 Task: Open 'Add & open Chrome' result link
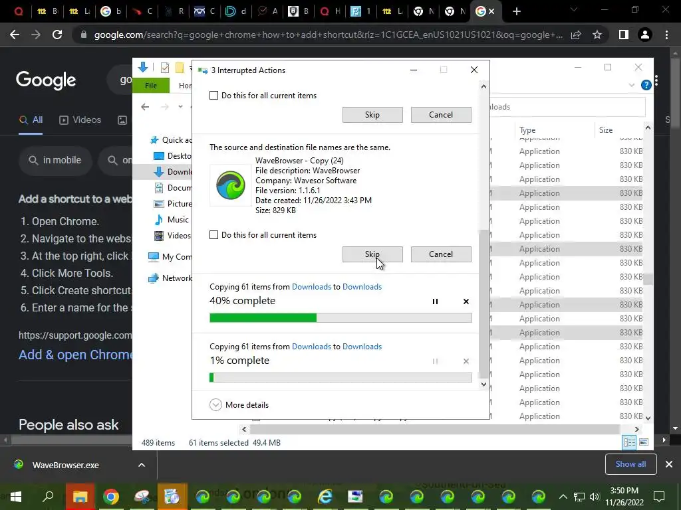click(75, 355)
